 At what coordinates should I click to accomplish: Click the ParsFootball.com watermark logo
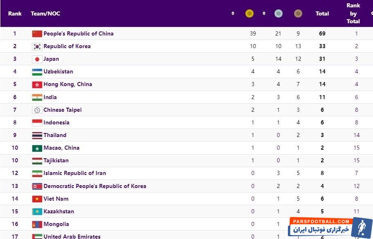[x=330, y=227]
